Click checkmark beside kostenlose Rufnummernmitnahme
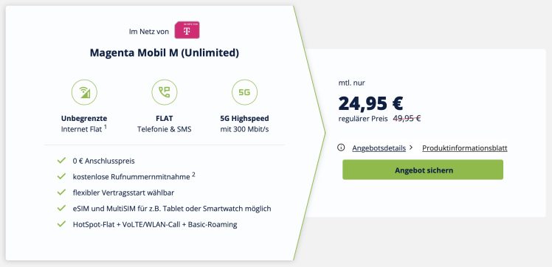552x267 pixels. coord(61,176)
